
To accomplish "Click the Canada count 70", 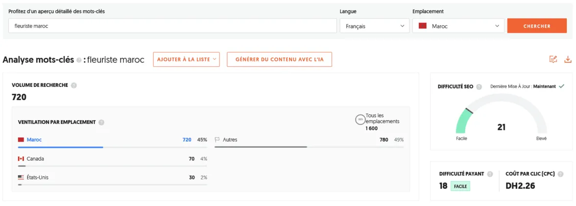I will (x=192, y=159).
